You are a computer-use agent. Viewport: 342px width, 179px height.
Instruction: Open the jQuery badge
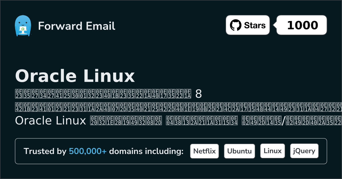[304, 151]
